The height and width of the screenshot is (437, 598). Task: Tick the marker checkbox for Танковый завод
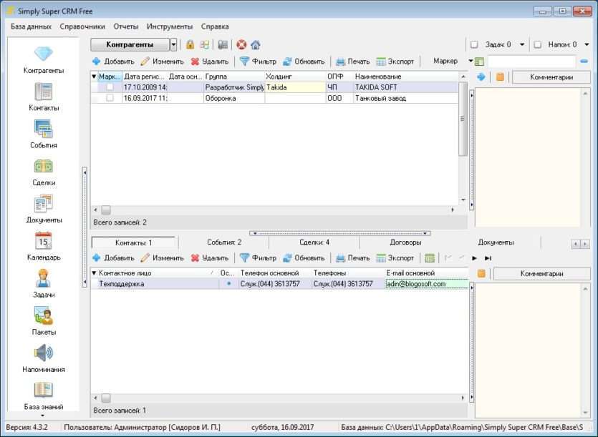pyautogui.click(x=110, y=98)
